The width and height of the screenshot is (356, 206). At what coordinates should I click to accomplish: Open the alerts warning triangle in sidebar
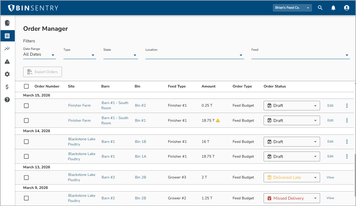pyautogui.click(x=7, y=61)
